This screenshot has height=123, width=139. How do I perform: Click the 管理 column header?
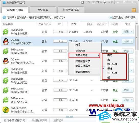(128, 24)
